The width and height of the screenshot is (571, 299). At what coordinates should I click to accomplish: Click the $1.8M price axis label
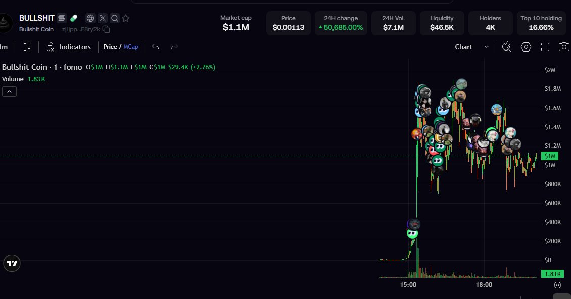pos(552,89)
